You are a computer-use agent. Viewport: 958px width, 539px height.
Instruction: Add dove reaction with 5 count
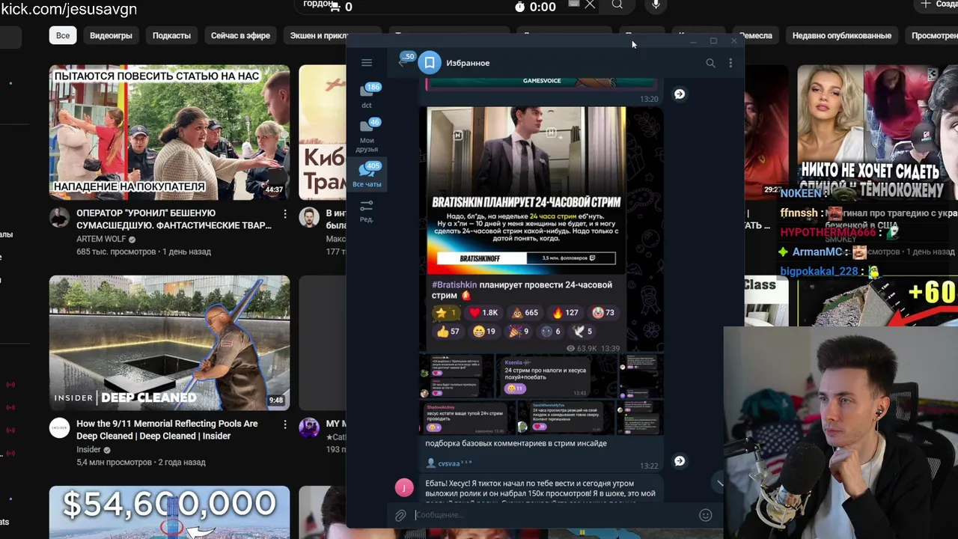[582, 332]
